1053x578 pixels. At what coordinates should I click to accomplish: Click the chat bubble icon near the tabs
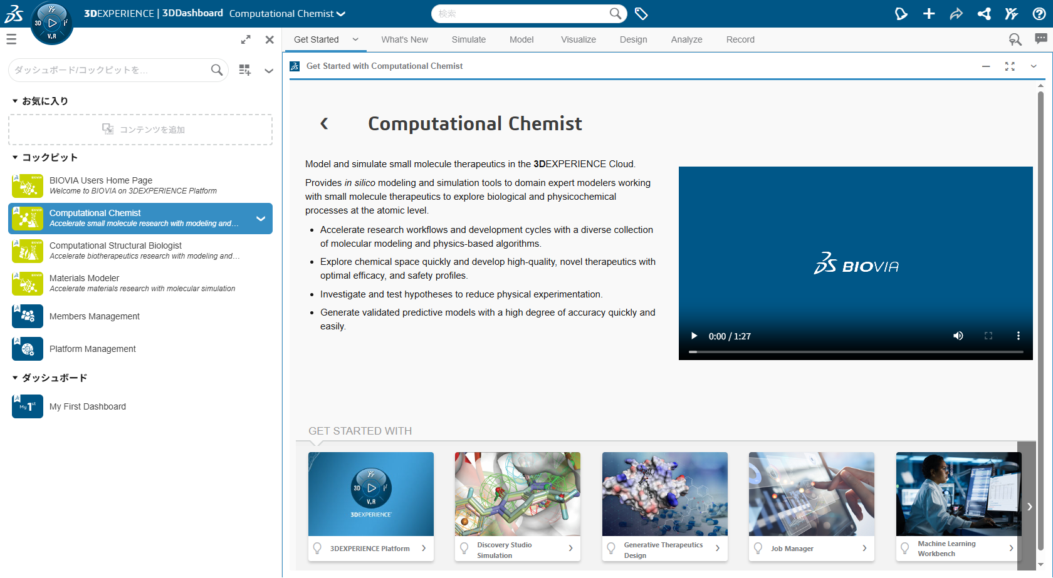(x=1040, y=39)
